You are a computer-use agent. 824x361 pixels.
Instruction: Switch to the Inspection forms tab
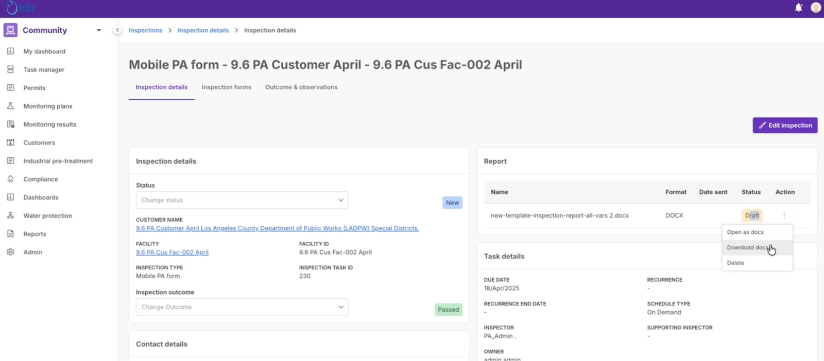(x=226, y=87)
